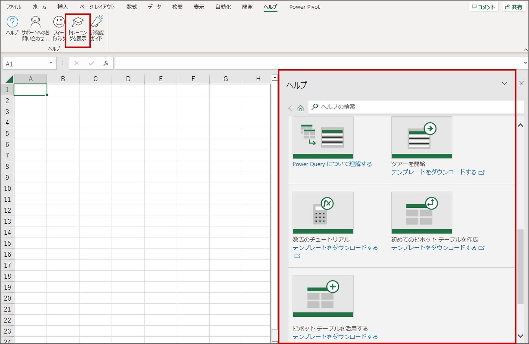Expand the Name Box dropdown
The width and height of the screenshot is (529, 344).
pos(51,63)
